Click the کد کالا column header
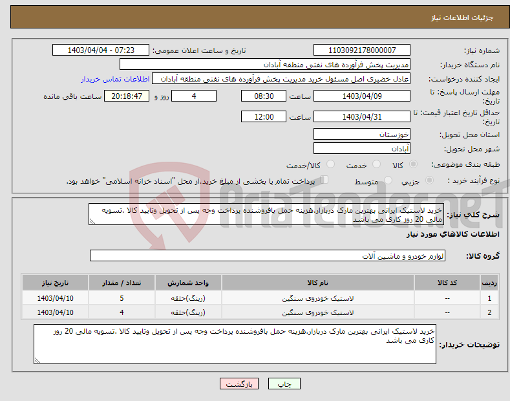Viewport: 510px width, 401px height. (x=447, y=283)
